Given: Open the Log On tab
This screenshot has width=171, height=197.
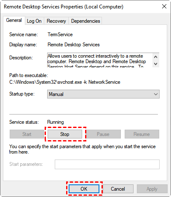Looking at the screenshot, I should [x=34, y=21].
